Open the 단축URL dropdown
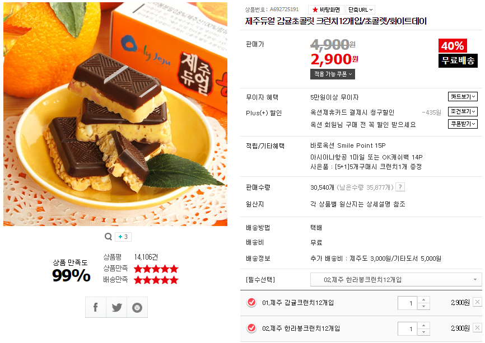The height and width of the screenshot is (343, 485). coord(360,10)
